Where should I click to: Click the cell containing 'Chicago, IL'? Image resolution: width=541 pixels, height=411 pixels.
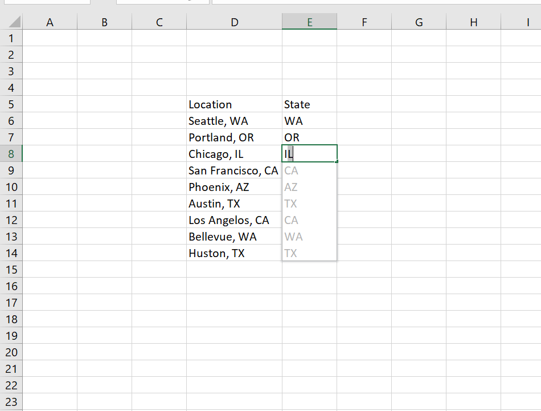(x=234, y=153)
